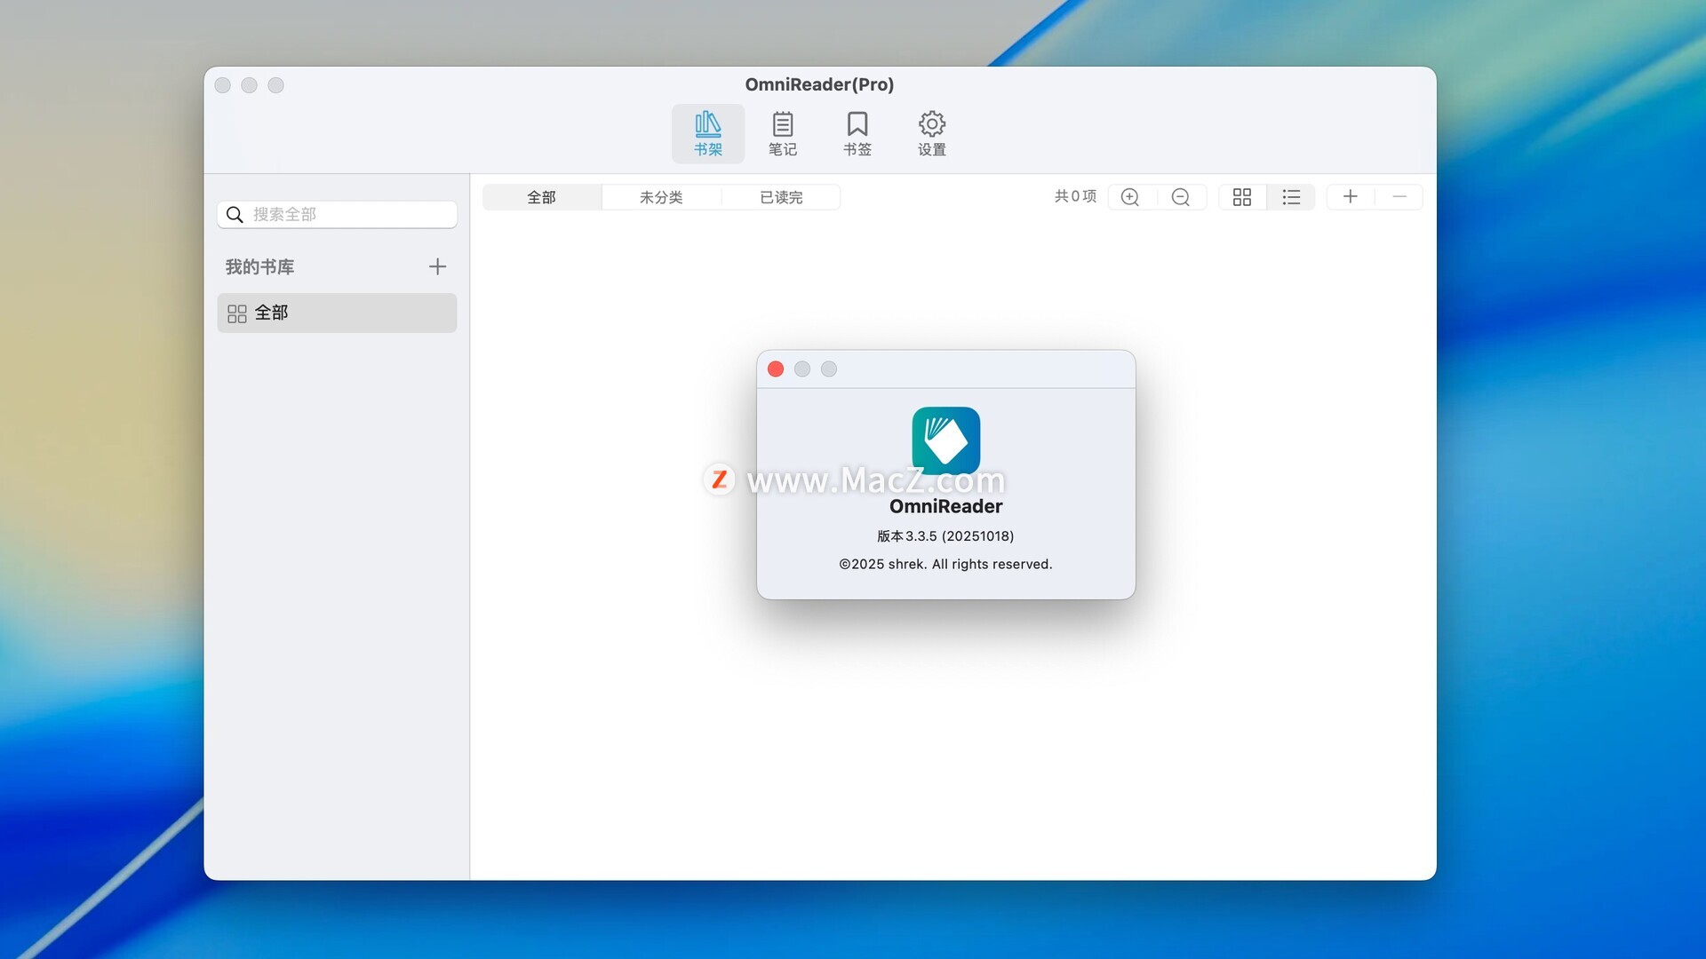Click the zoom in magnifier icon
1706x959 pixels.
click(x=1130, y=197)
